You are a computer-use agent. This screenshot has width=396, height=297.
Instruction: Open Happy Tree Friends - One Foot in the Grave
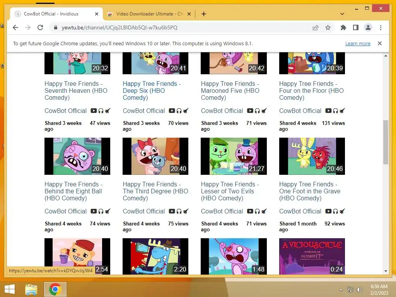tap(310, 191)
